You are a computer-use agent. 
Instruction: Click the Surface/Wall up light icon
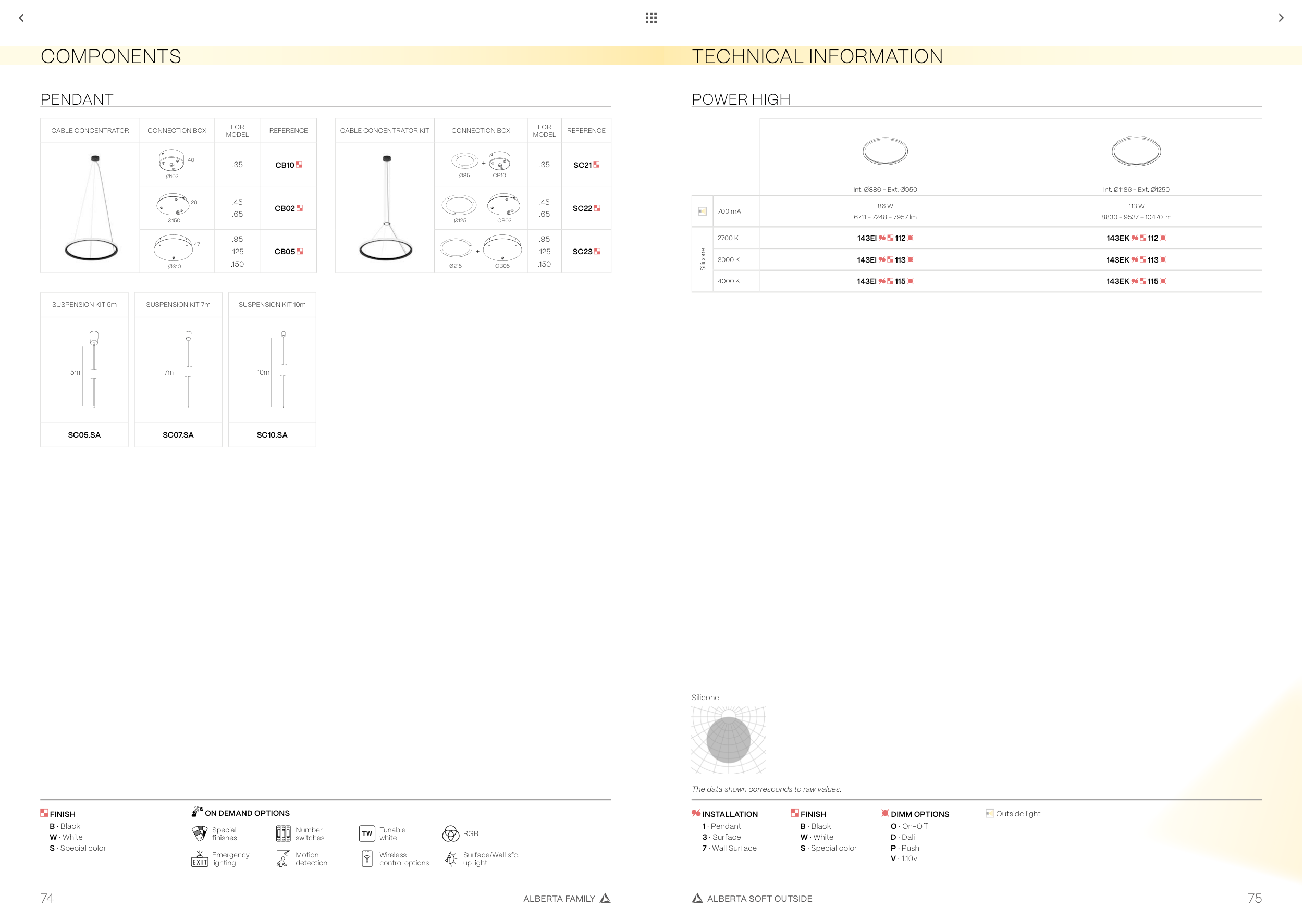tap(451, 859)
